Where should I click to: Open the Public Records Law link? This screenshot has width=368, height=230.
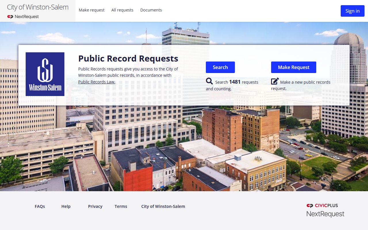coord(97,82)
